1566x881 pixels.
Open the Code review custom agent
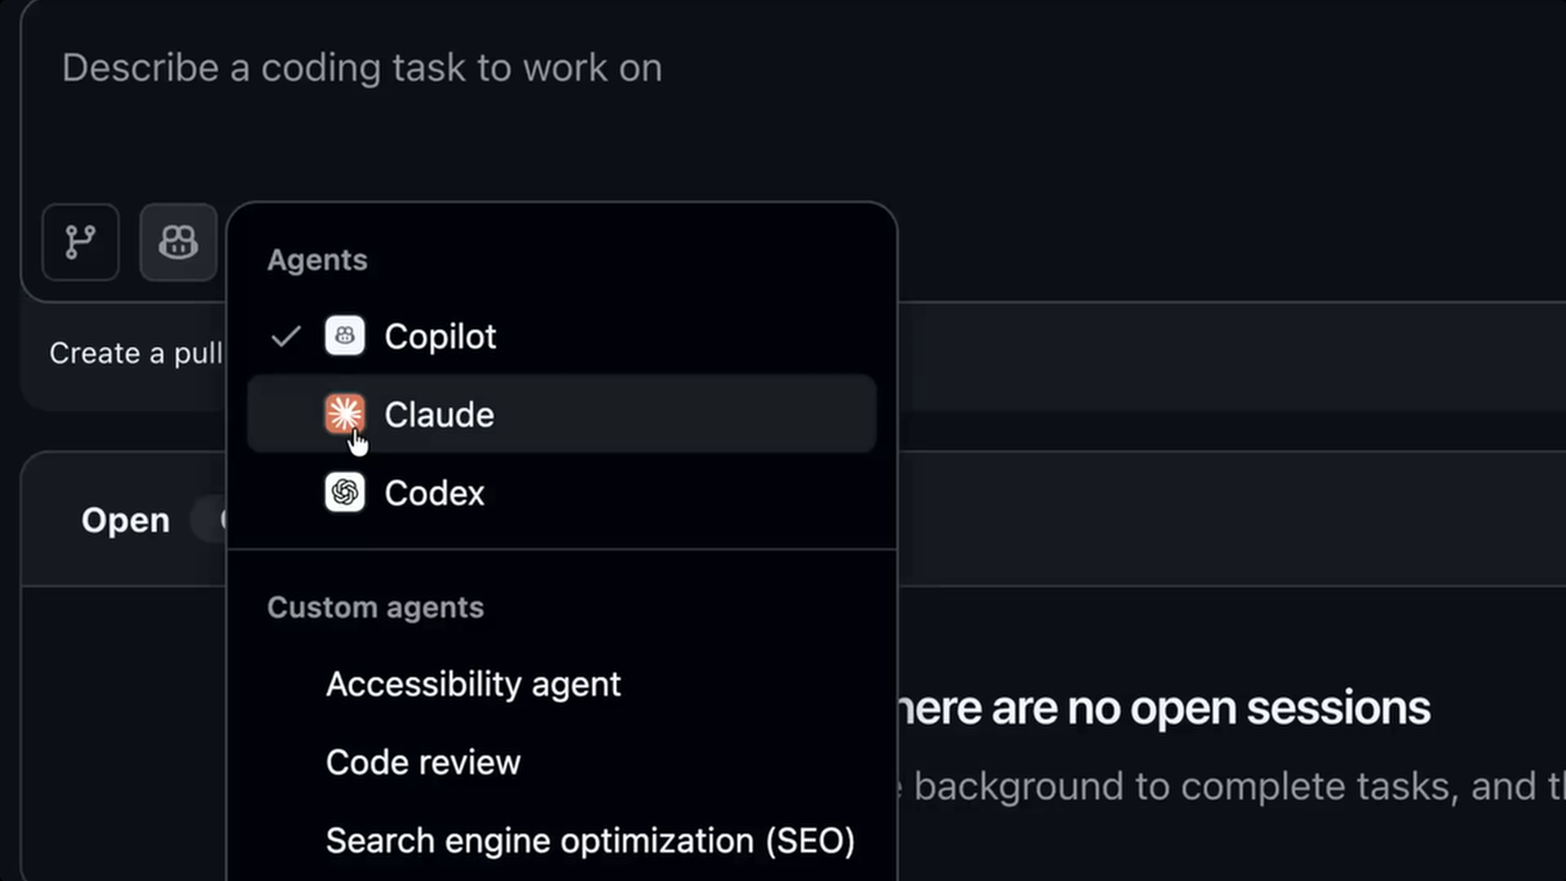point(423,762)
